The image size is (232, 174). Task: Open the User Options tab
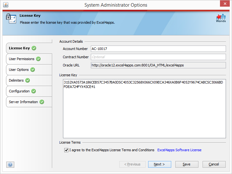point(29,70)
